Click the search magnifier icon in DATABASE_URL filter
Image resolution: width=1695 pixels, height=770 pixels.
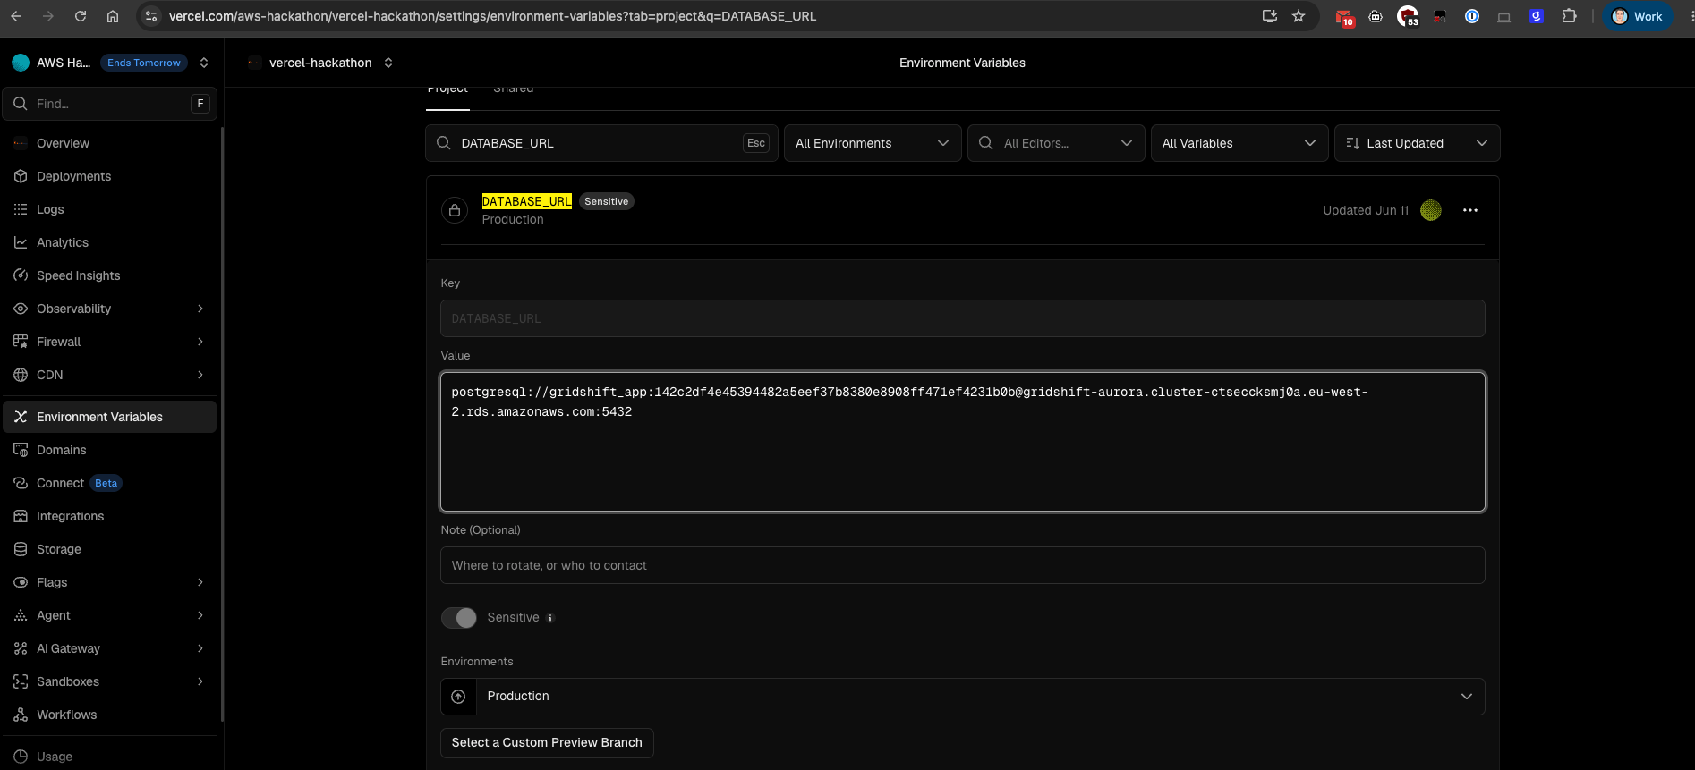tap(443, 143)
